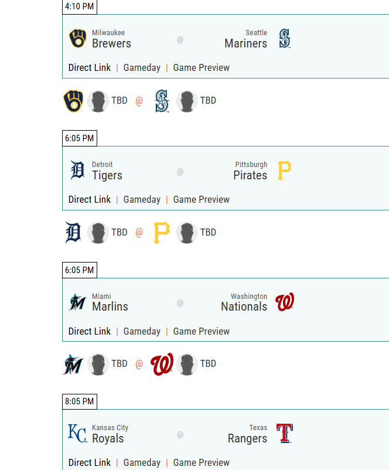Click the Mariners logo in game header
Image resolution: width=389 pixels, height=470 pixels.
click(x=285, y=39)
